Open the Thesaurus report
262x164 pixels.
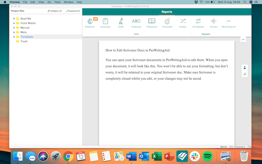152,23
